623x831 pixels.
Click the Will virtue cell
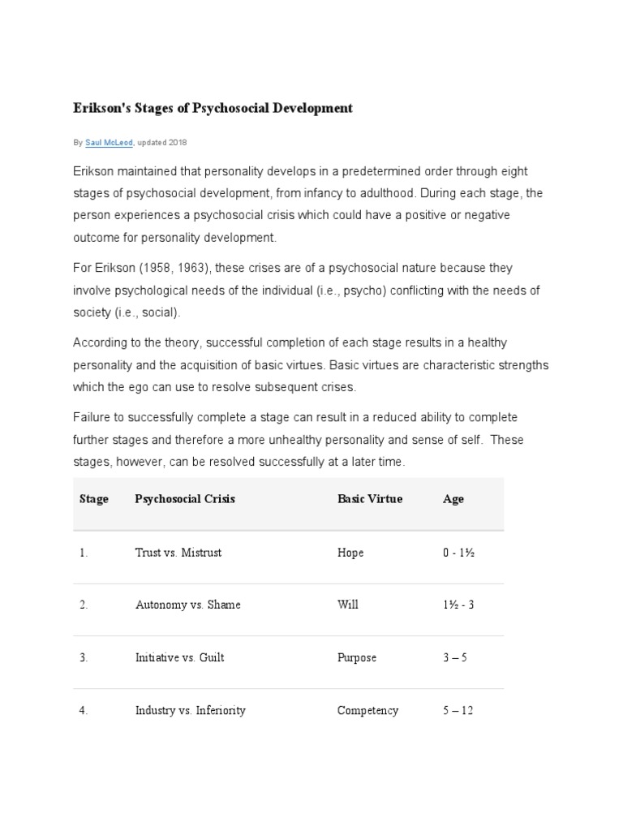click(x=347, y=605)
